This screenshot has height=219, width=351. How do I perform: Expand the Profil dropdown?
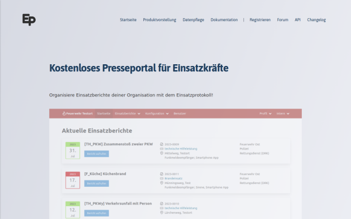pos(266,113)
